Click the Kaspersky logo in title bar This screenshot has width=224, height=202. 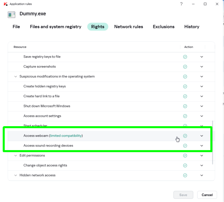point(5,4)
